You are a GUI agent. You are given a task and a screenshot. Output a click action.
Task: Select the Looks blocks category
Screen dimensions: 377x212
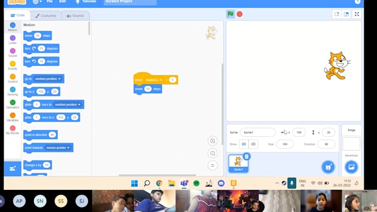click(x=13, y=40)
